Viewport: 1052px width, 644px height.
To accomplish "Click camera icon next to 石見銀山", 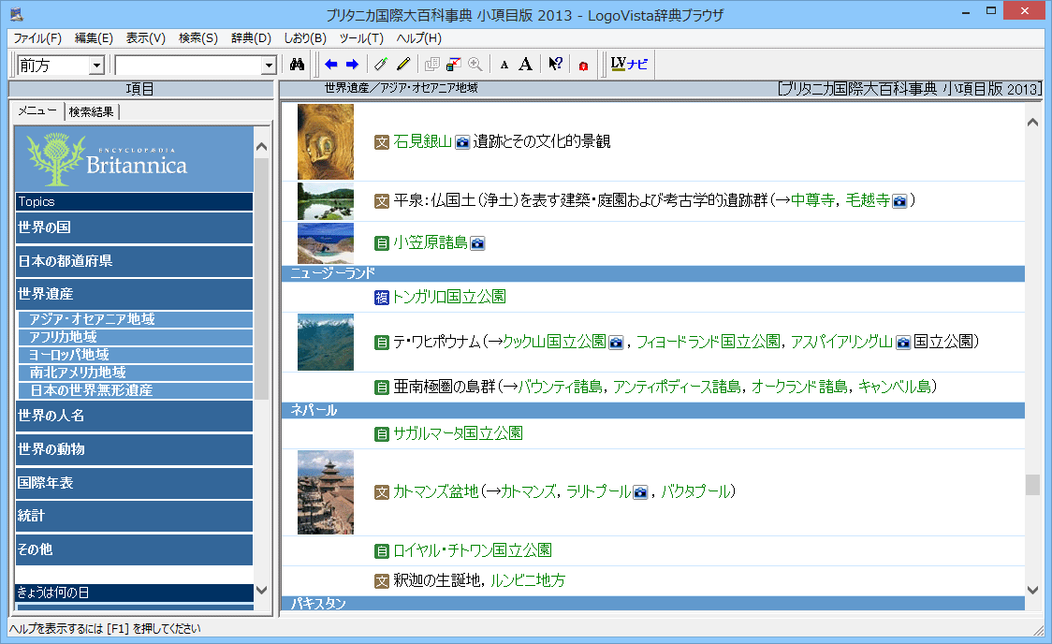I will click(462, 142).
